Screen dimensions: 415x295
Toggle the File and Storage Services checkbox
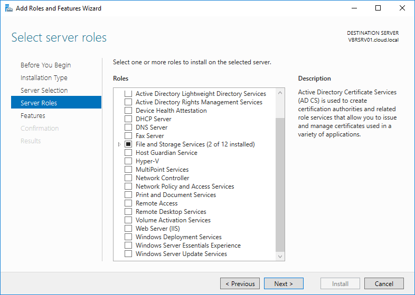coord(128,144)
